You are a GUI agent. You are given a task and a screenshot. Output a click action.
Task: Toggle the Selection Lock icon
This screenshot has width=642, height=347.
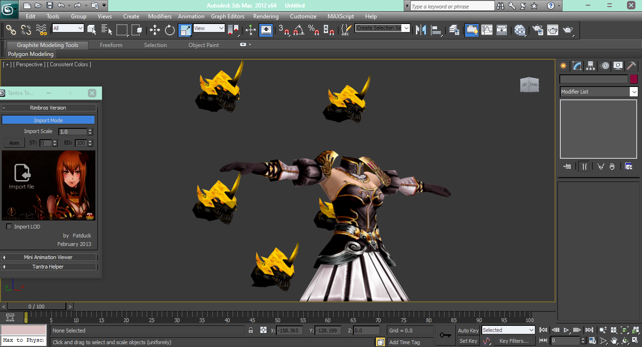coord(251,331)
